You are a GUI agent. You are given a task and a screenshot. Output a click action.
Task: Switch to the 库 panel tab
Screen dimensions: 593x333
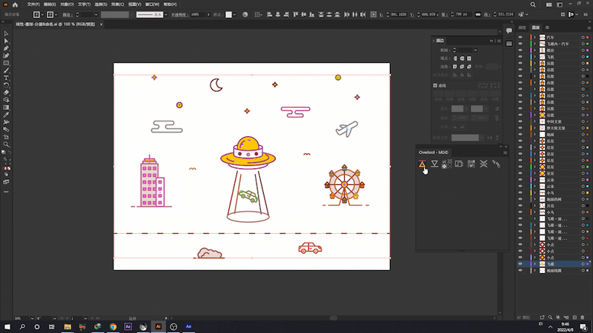(547, 27)
